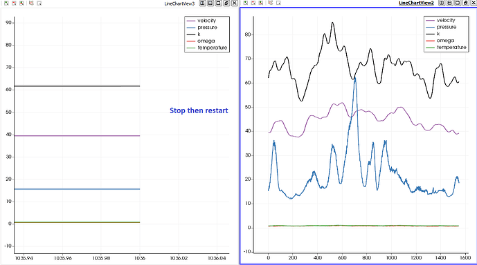Click pressure legend entry in LineChartView3
The width and height of the screenshot is (477, 265).
(x=202, y=28)
